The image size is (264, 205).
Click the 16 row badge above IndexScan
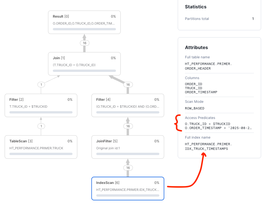click(128, 168)
